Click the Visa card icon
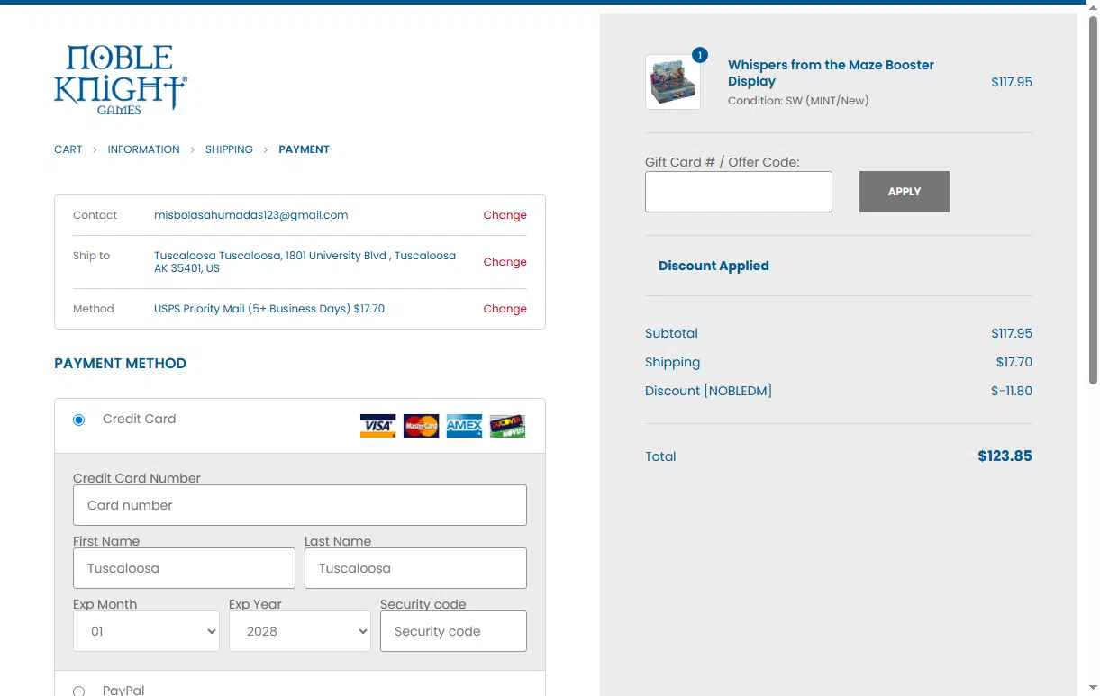 [x=377, y=426]
